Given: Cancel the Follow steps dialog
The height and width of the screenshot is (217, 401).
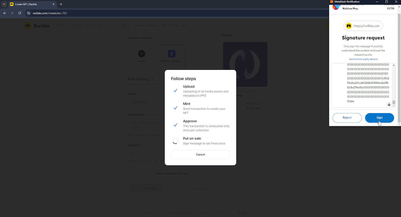Looking at the screenshot, I should [200, 154].
